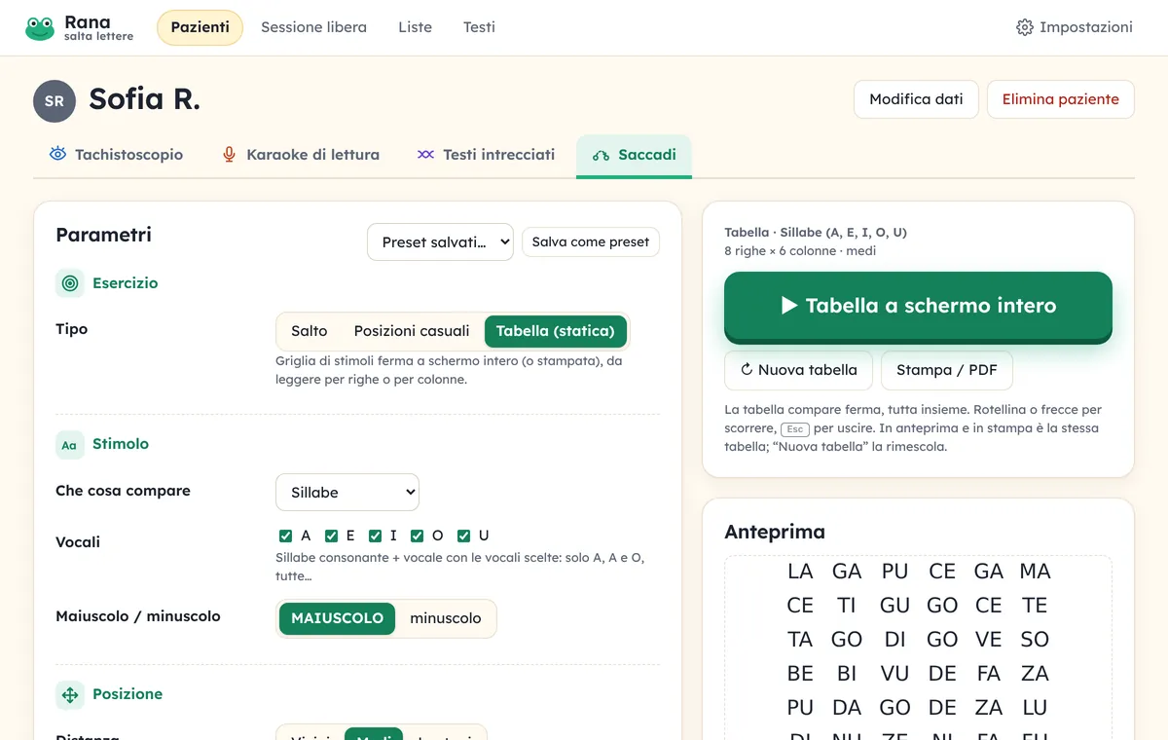
Task: Uncheck the vowel E checkbox
Action: coord(331,536)
